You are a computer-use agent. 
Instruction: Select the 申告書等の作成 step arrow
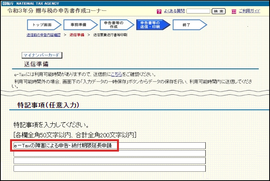tap(117, 25)
